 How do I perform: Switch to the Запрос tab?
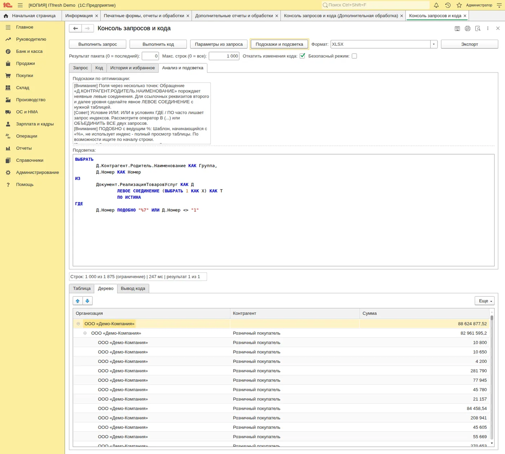point(80,68)
